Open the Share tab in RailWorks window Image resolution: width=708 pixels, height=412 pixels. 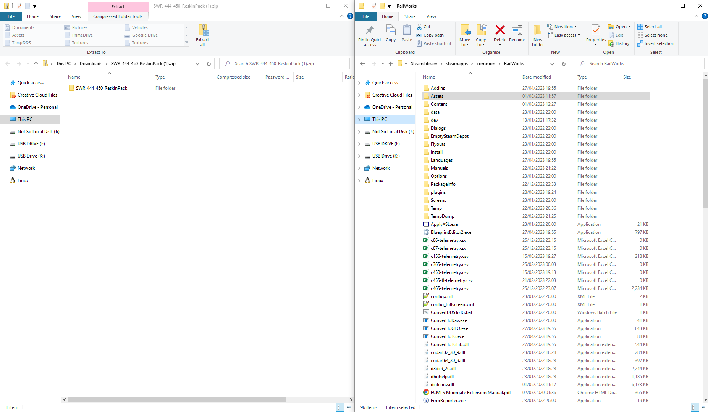point(410,16)
